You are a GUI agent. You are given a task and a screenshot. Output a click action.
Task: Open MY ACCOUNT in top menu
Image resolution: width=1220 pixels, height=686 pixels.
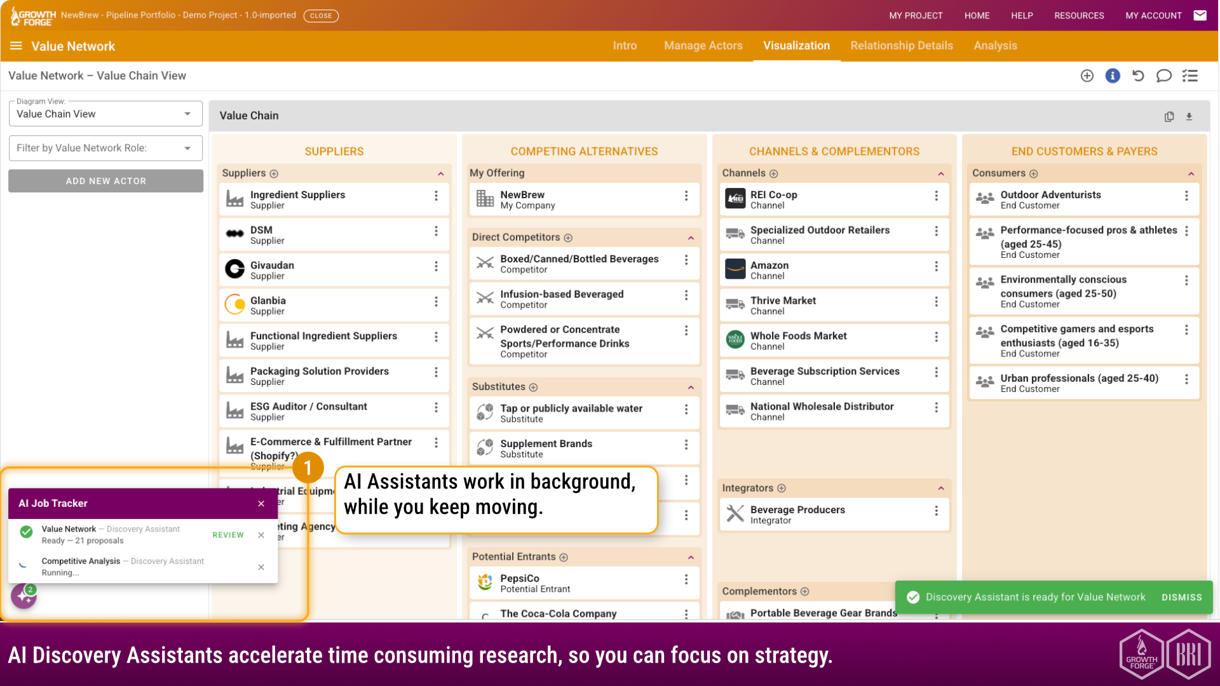tap(1153, 15)
